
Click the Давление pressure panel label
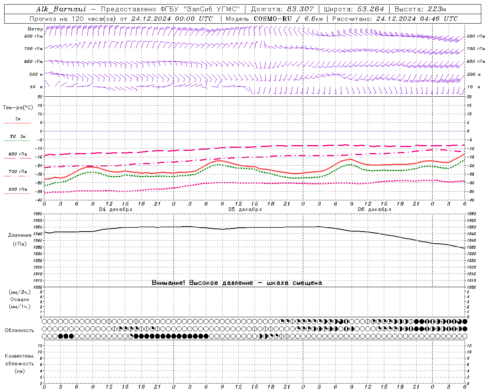(x=20, y=235)
